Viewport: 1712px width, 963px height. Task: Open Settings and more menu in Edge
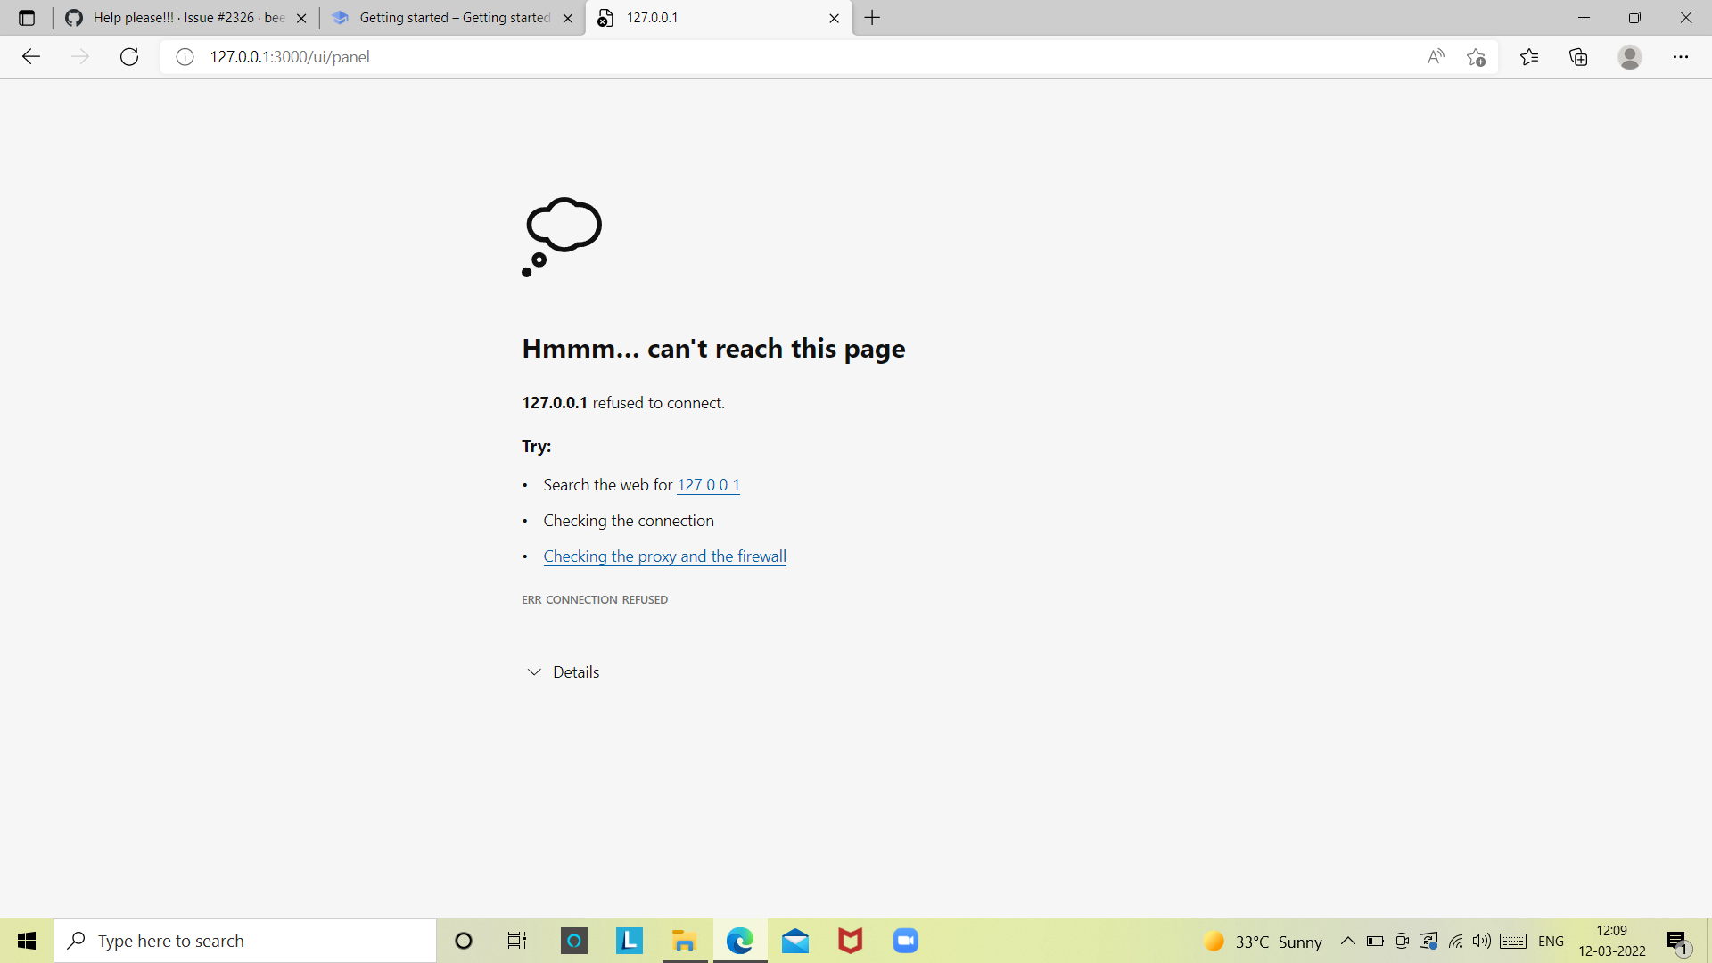coord(1682,56)
